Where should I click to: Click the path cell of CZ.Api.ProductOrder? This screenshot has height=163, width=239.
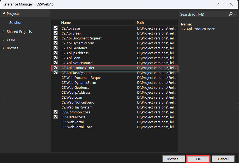pos(156,68)
